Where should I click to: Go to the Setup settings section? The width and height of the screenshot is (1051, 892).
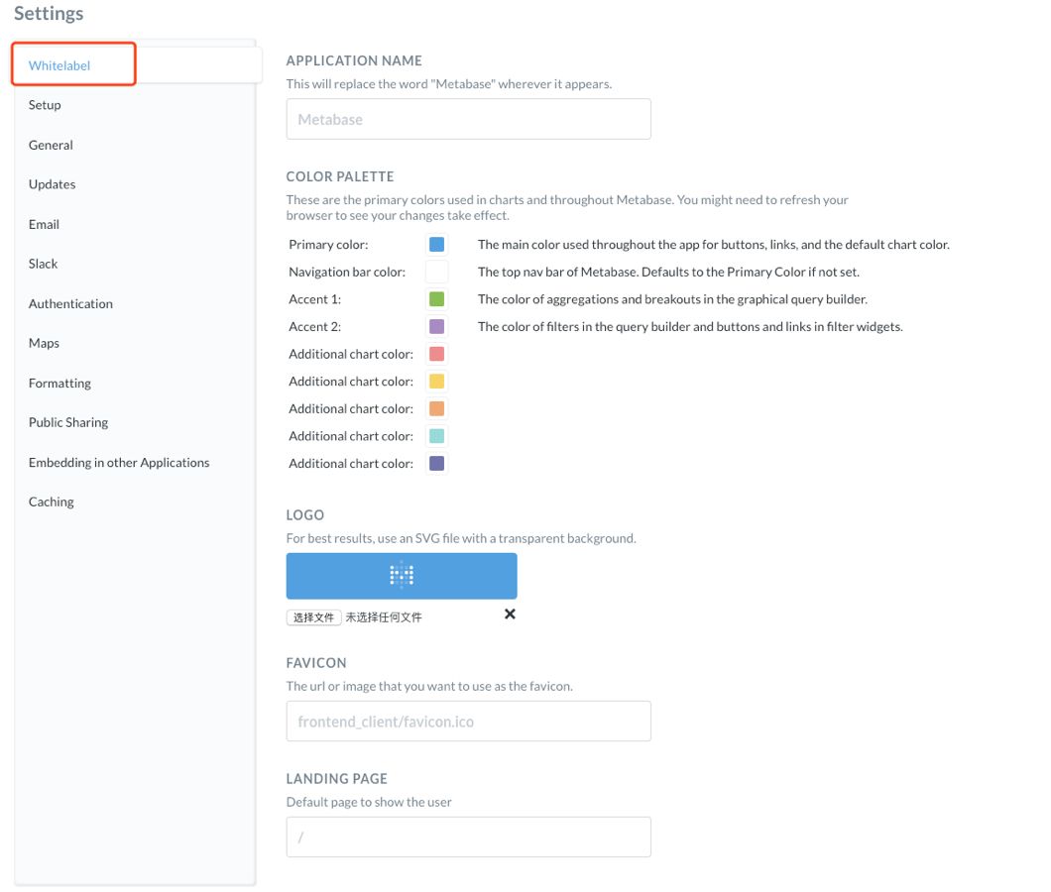(45, 105)
